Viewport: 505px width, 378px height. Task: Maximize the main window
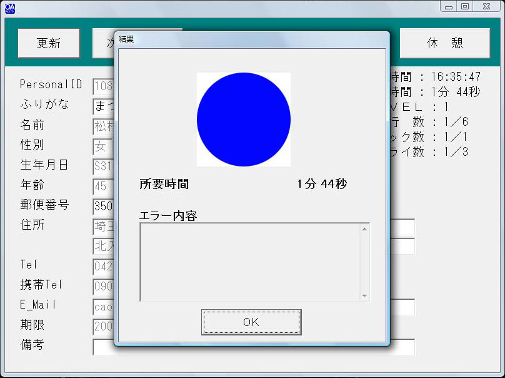click(x=465, y=6)
